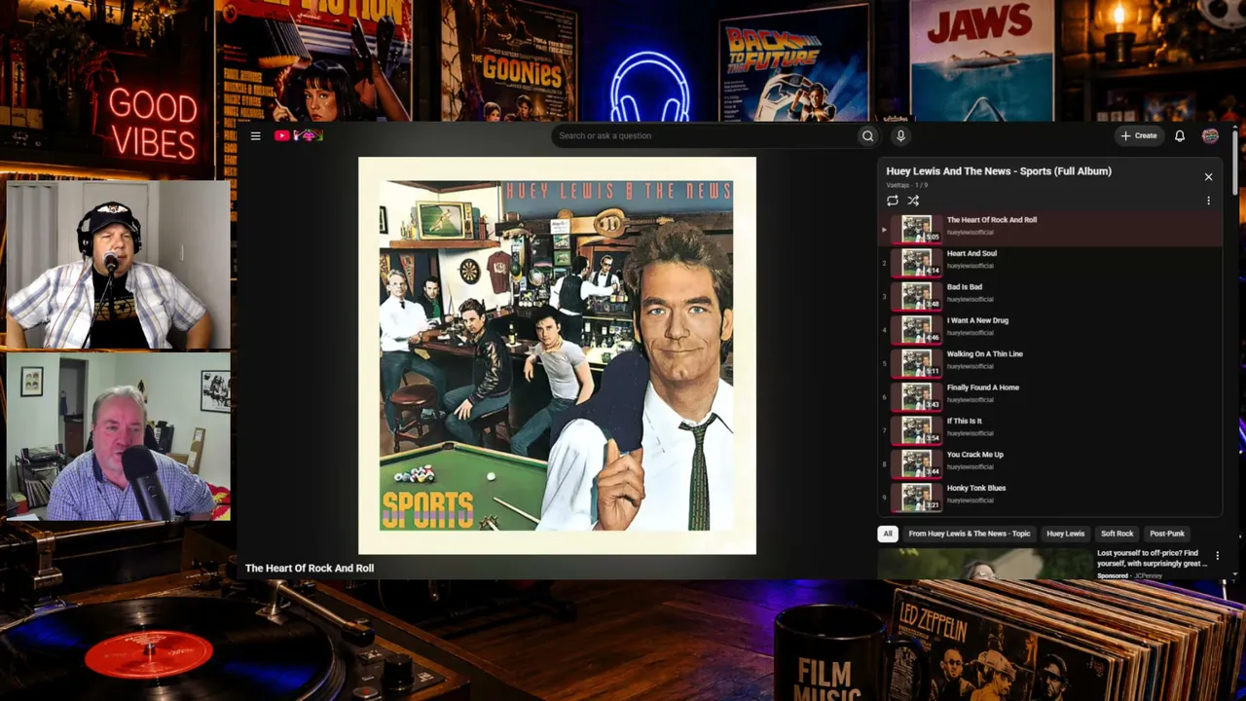
Task: Open the account avatar menu
Action: [1210, 136]
